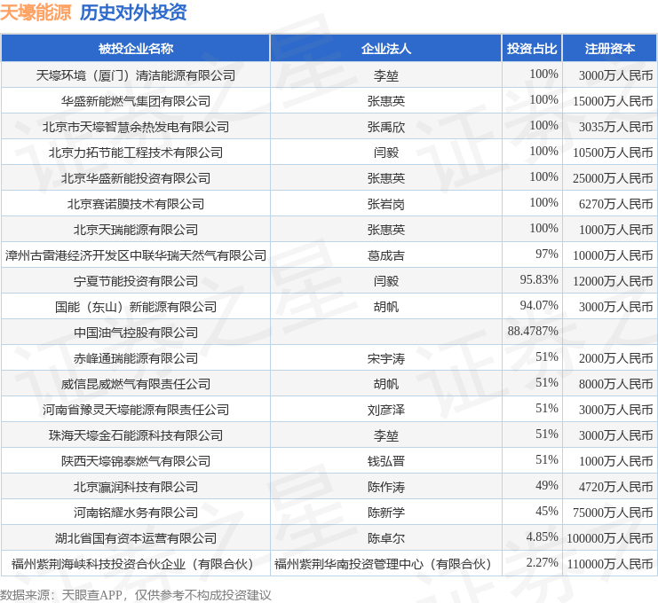This screenshot has width=658, height=603.
Task: Click legal person 刘彦泽
Action: 386,410
